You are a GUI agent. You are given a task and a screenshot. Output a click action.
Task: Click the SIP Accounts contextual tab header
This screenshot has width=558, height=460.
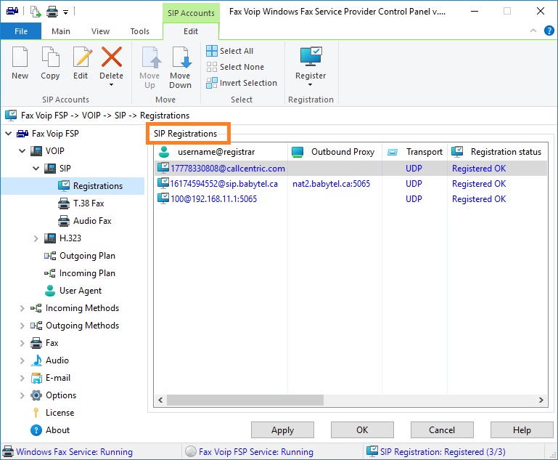coord(191,13)
